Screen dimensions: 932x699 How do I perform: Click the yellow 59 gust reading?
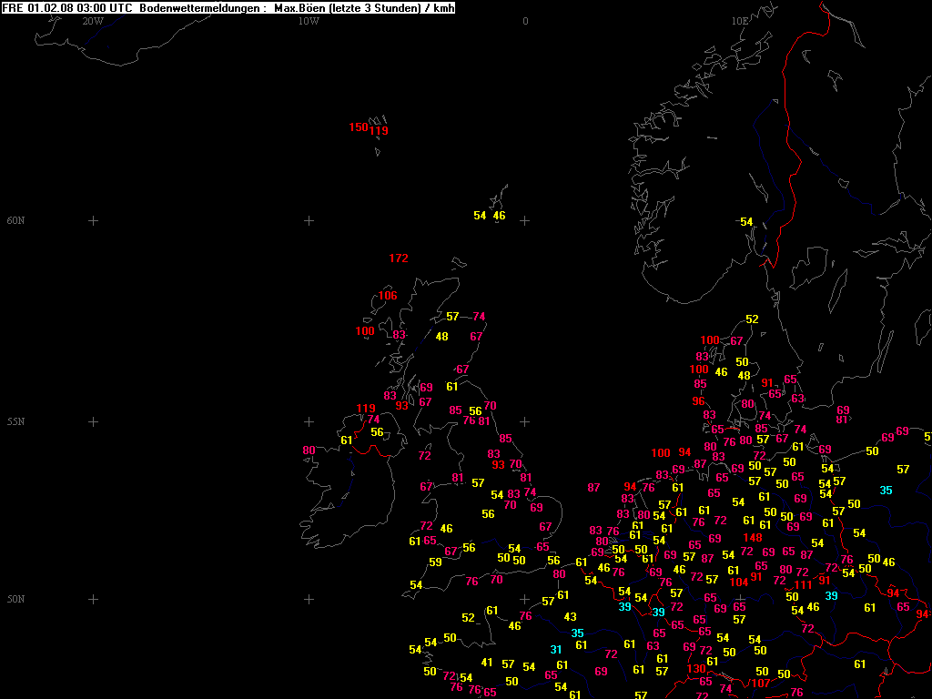tap(435, 562)
